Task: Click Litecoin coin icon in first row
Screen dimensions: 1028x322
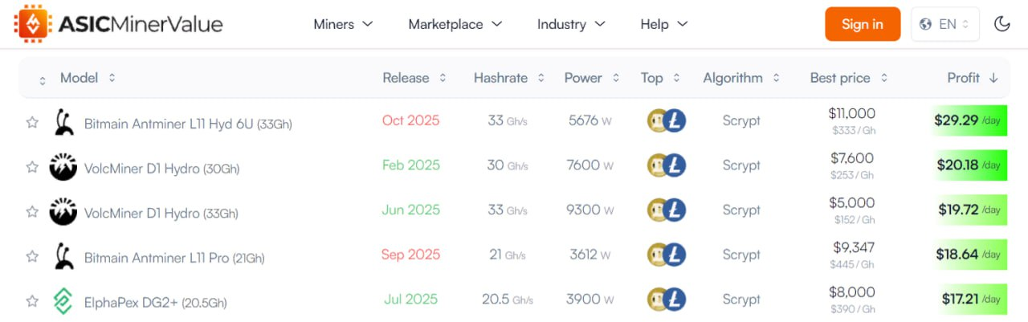Action: pyautogui.click(x=675, y=120)
